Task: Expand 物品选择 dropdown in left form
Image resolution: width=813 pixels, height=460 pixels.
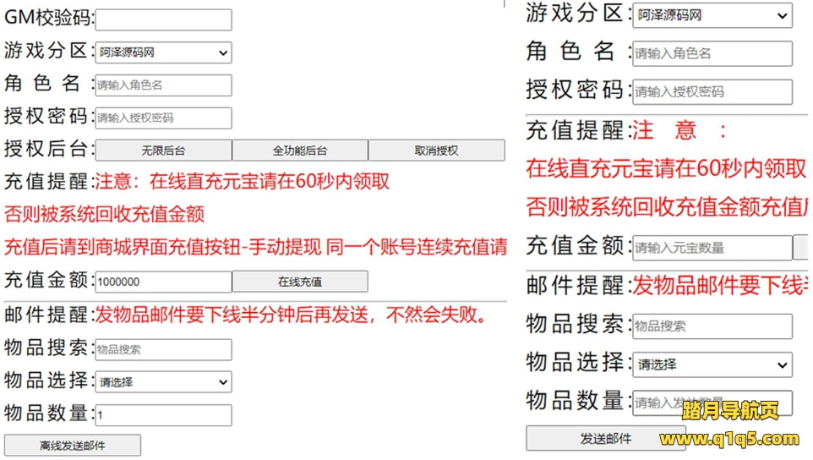Action: (x=163, y=382)
